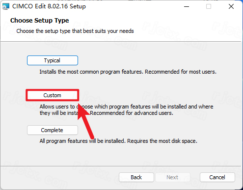The height and width of the screenshot is (190, 243).
Task: Click the 'Choose Setup Type' heading
Action: pos(40,21)
